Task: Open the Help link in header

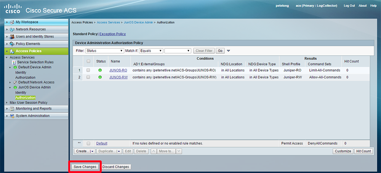Action: click(373, 6)
